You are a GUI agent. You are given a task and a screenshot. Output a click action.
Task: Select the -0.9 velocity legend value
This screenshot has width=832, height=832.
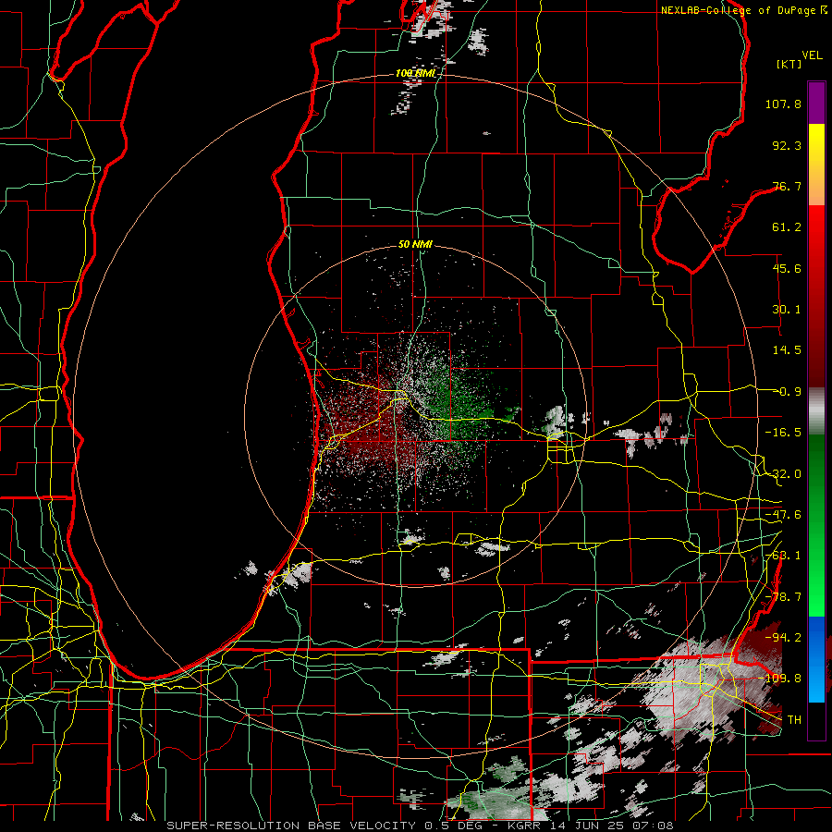point(787,392)
